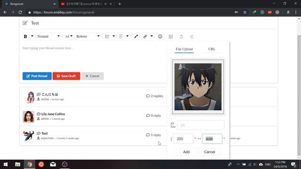
Task: Open the Mail app from taskbar
Action: click(53, 164)
